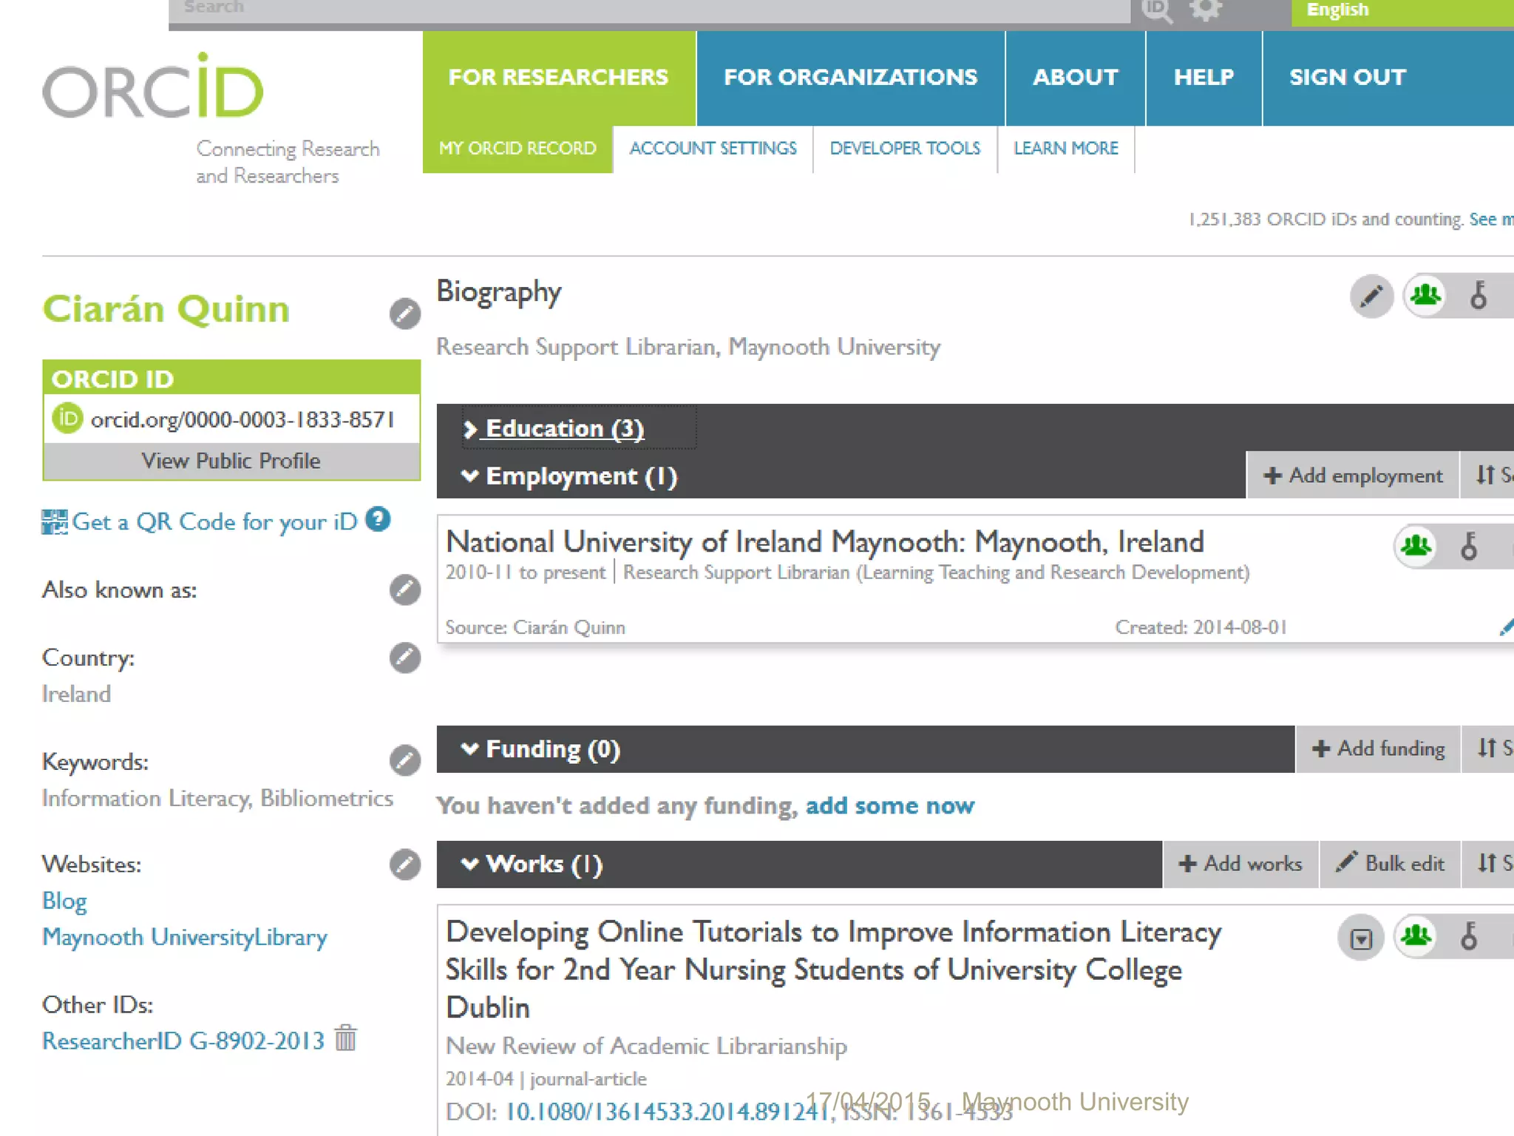Open Learn More subtab
This screenshot has height=1136, width=1514.
click(1066, 149)
